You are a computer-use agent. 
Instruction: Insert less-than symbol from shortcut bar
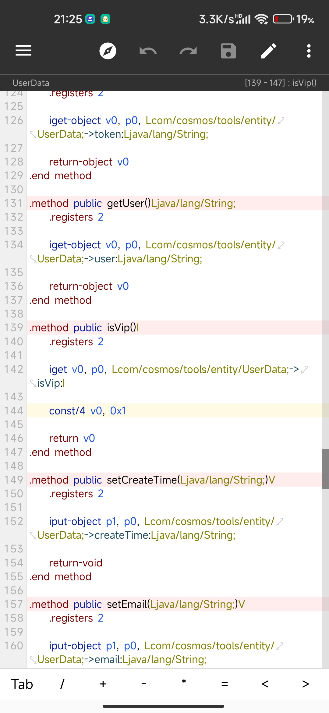tap(265, 684)
